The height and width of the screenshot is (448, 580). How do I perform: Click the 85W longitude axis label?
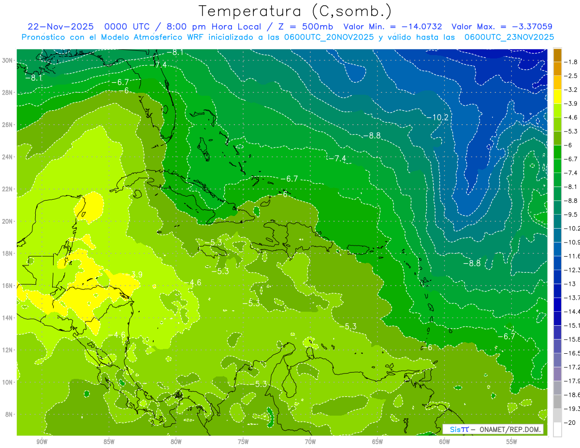[109, 442]
